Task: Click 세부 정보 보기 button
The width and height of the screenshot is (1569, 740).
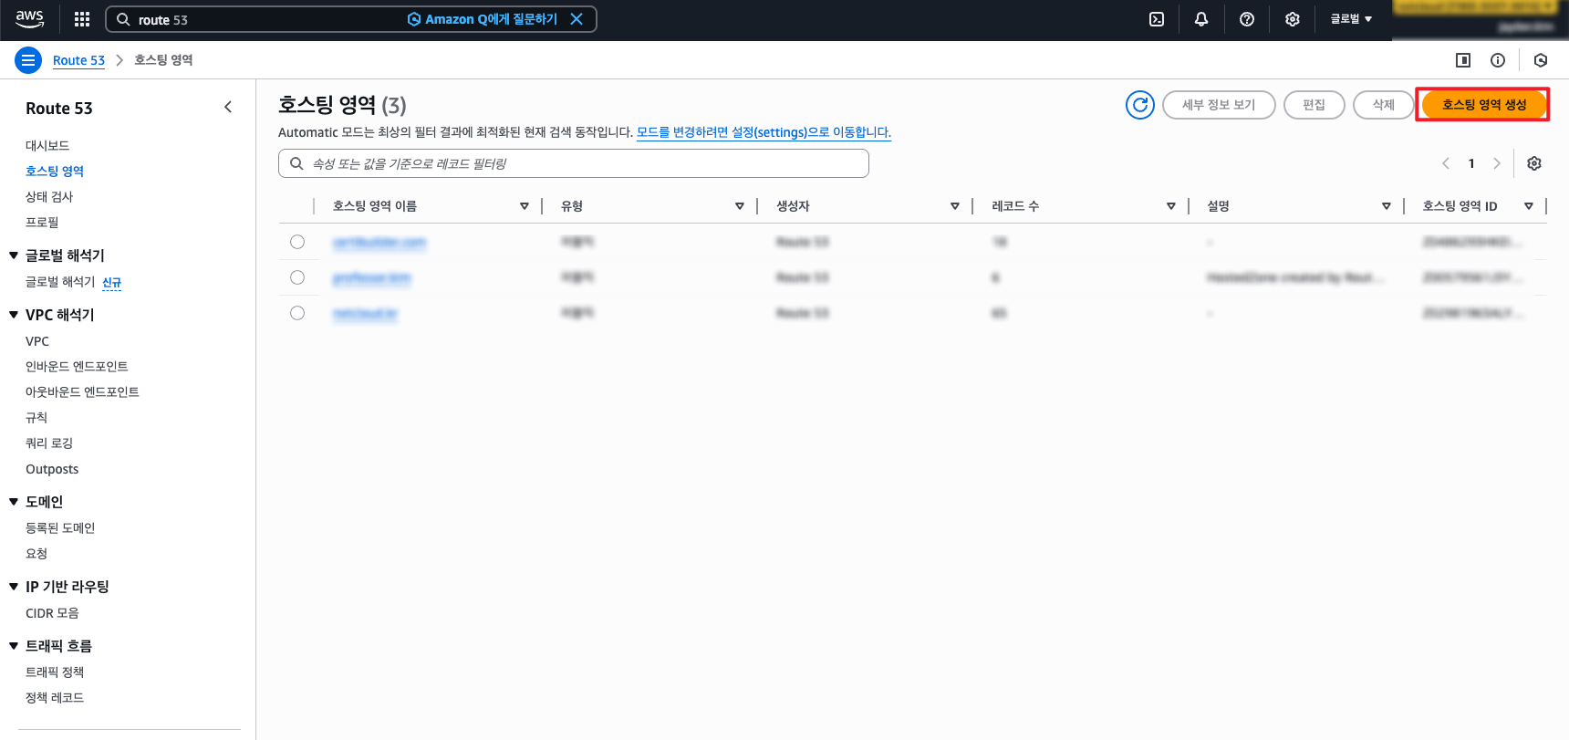Action: click(1219, 105)
